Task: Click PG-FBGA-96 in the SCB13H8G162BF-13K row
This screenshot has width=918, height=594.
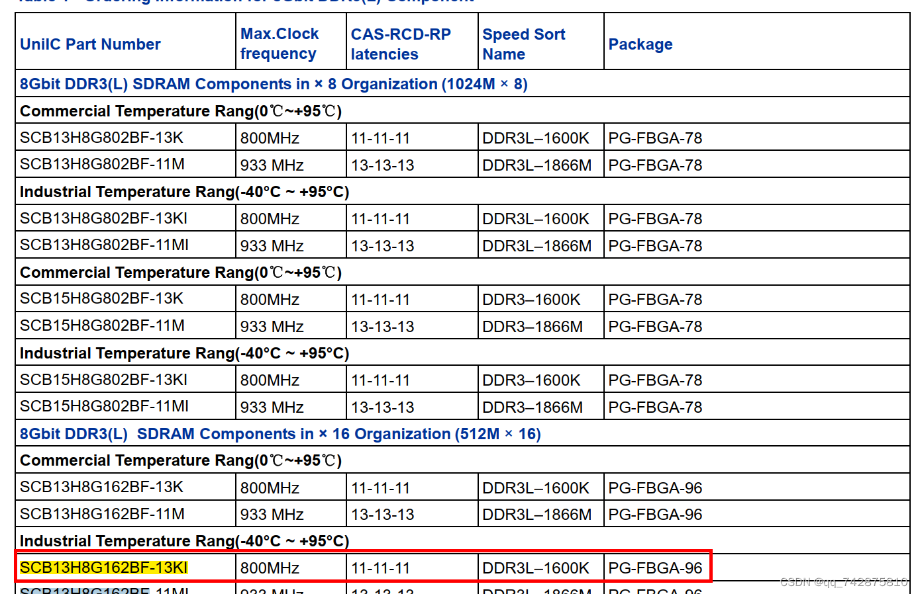Action: tap(655, 488)
